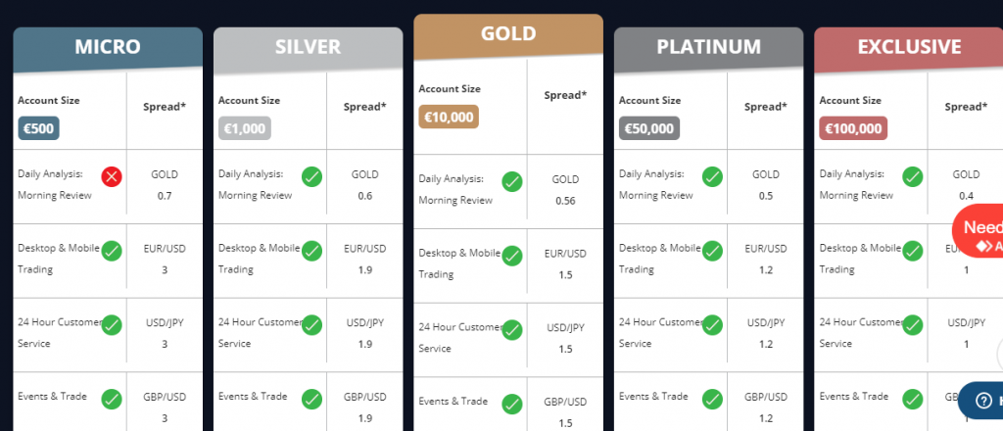Click Gold 24 Hour Customer Service checkmark
The height and width of the screenshot is (431, 1003).
coord(511,330)
